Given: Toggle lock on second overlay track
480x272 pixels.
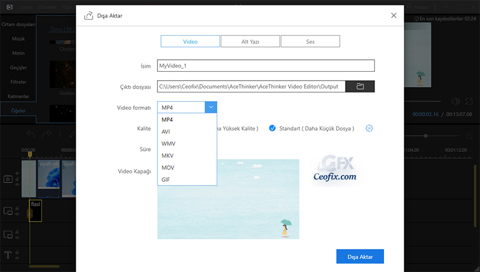Looking at the screenshot, I should pos(18,231).
